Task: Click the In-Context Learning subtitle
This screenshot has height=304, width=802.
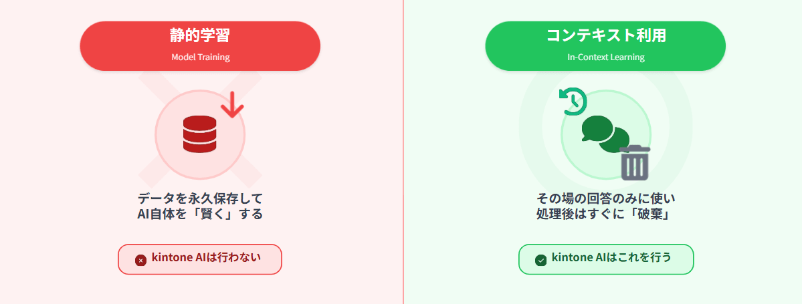Action: [605, 57]
